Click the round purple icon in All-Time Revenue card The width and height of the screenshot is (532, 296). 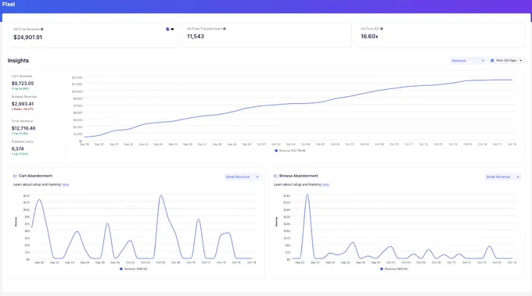(x=167, y=29)
